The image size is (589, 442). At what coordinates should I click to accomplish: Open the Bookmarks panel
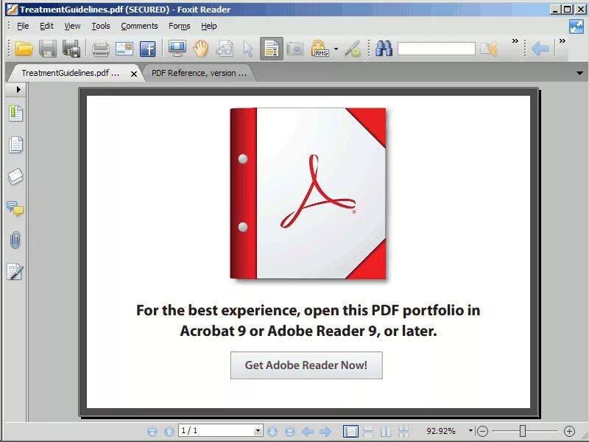(15, 113)
